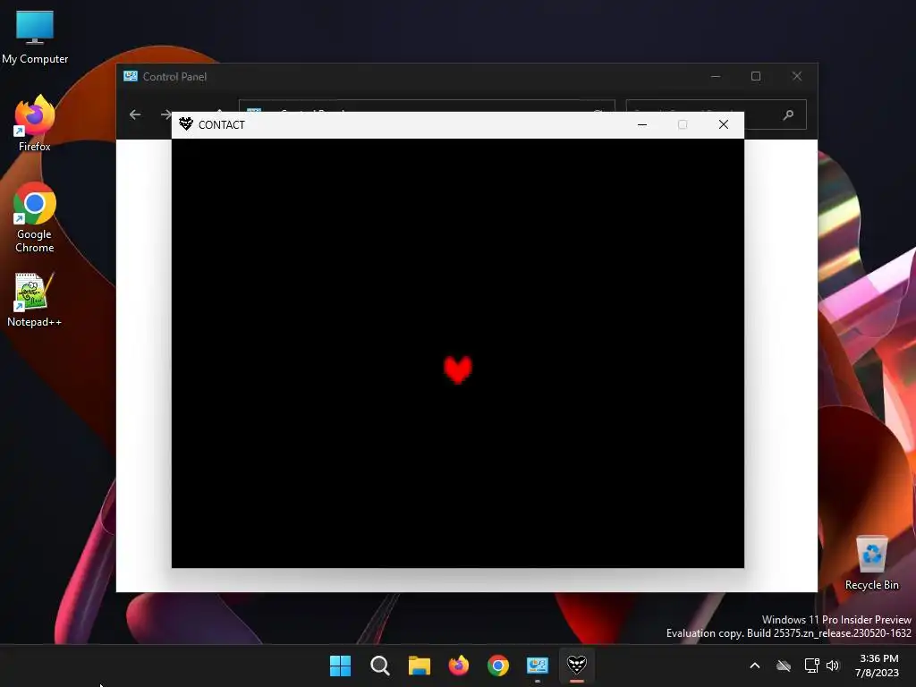916x687 pixels.
Task: Go back in the Control Panel window
Action: 135,114
